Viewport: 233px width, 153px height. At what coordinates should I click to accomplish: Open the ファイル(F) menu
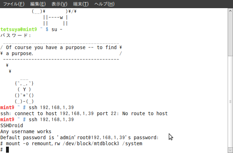coord(14,4)
